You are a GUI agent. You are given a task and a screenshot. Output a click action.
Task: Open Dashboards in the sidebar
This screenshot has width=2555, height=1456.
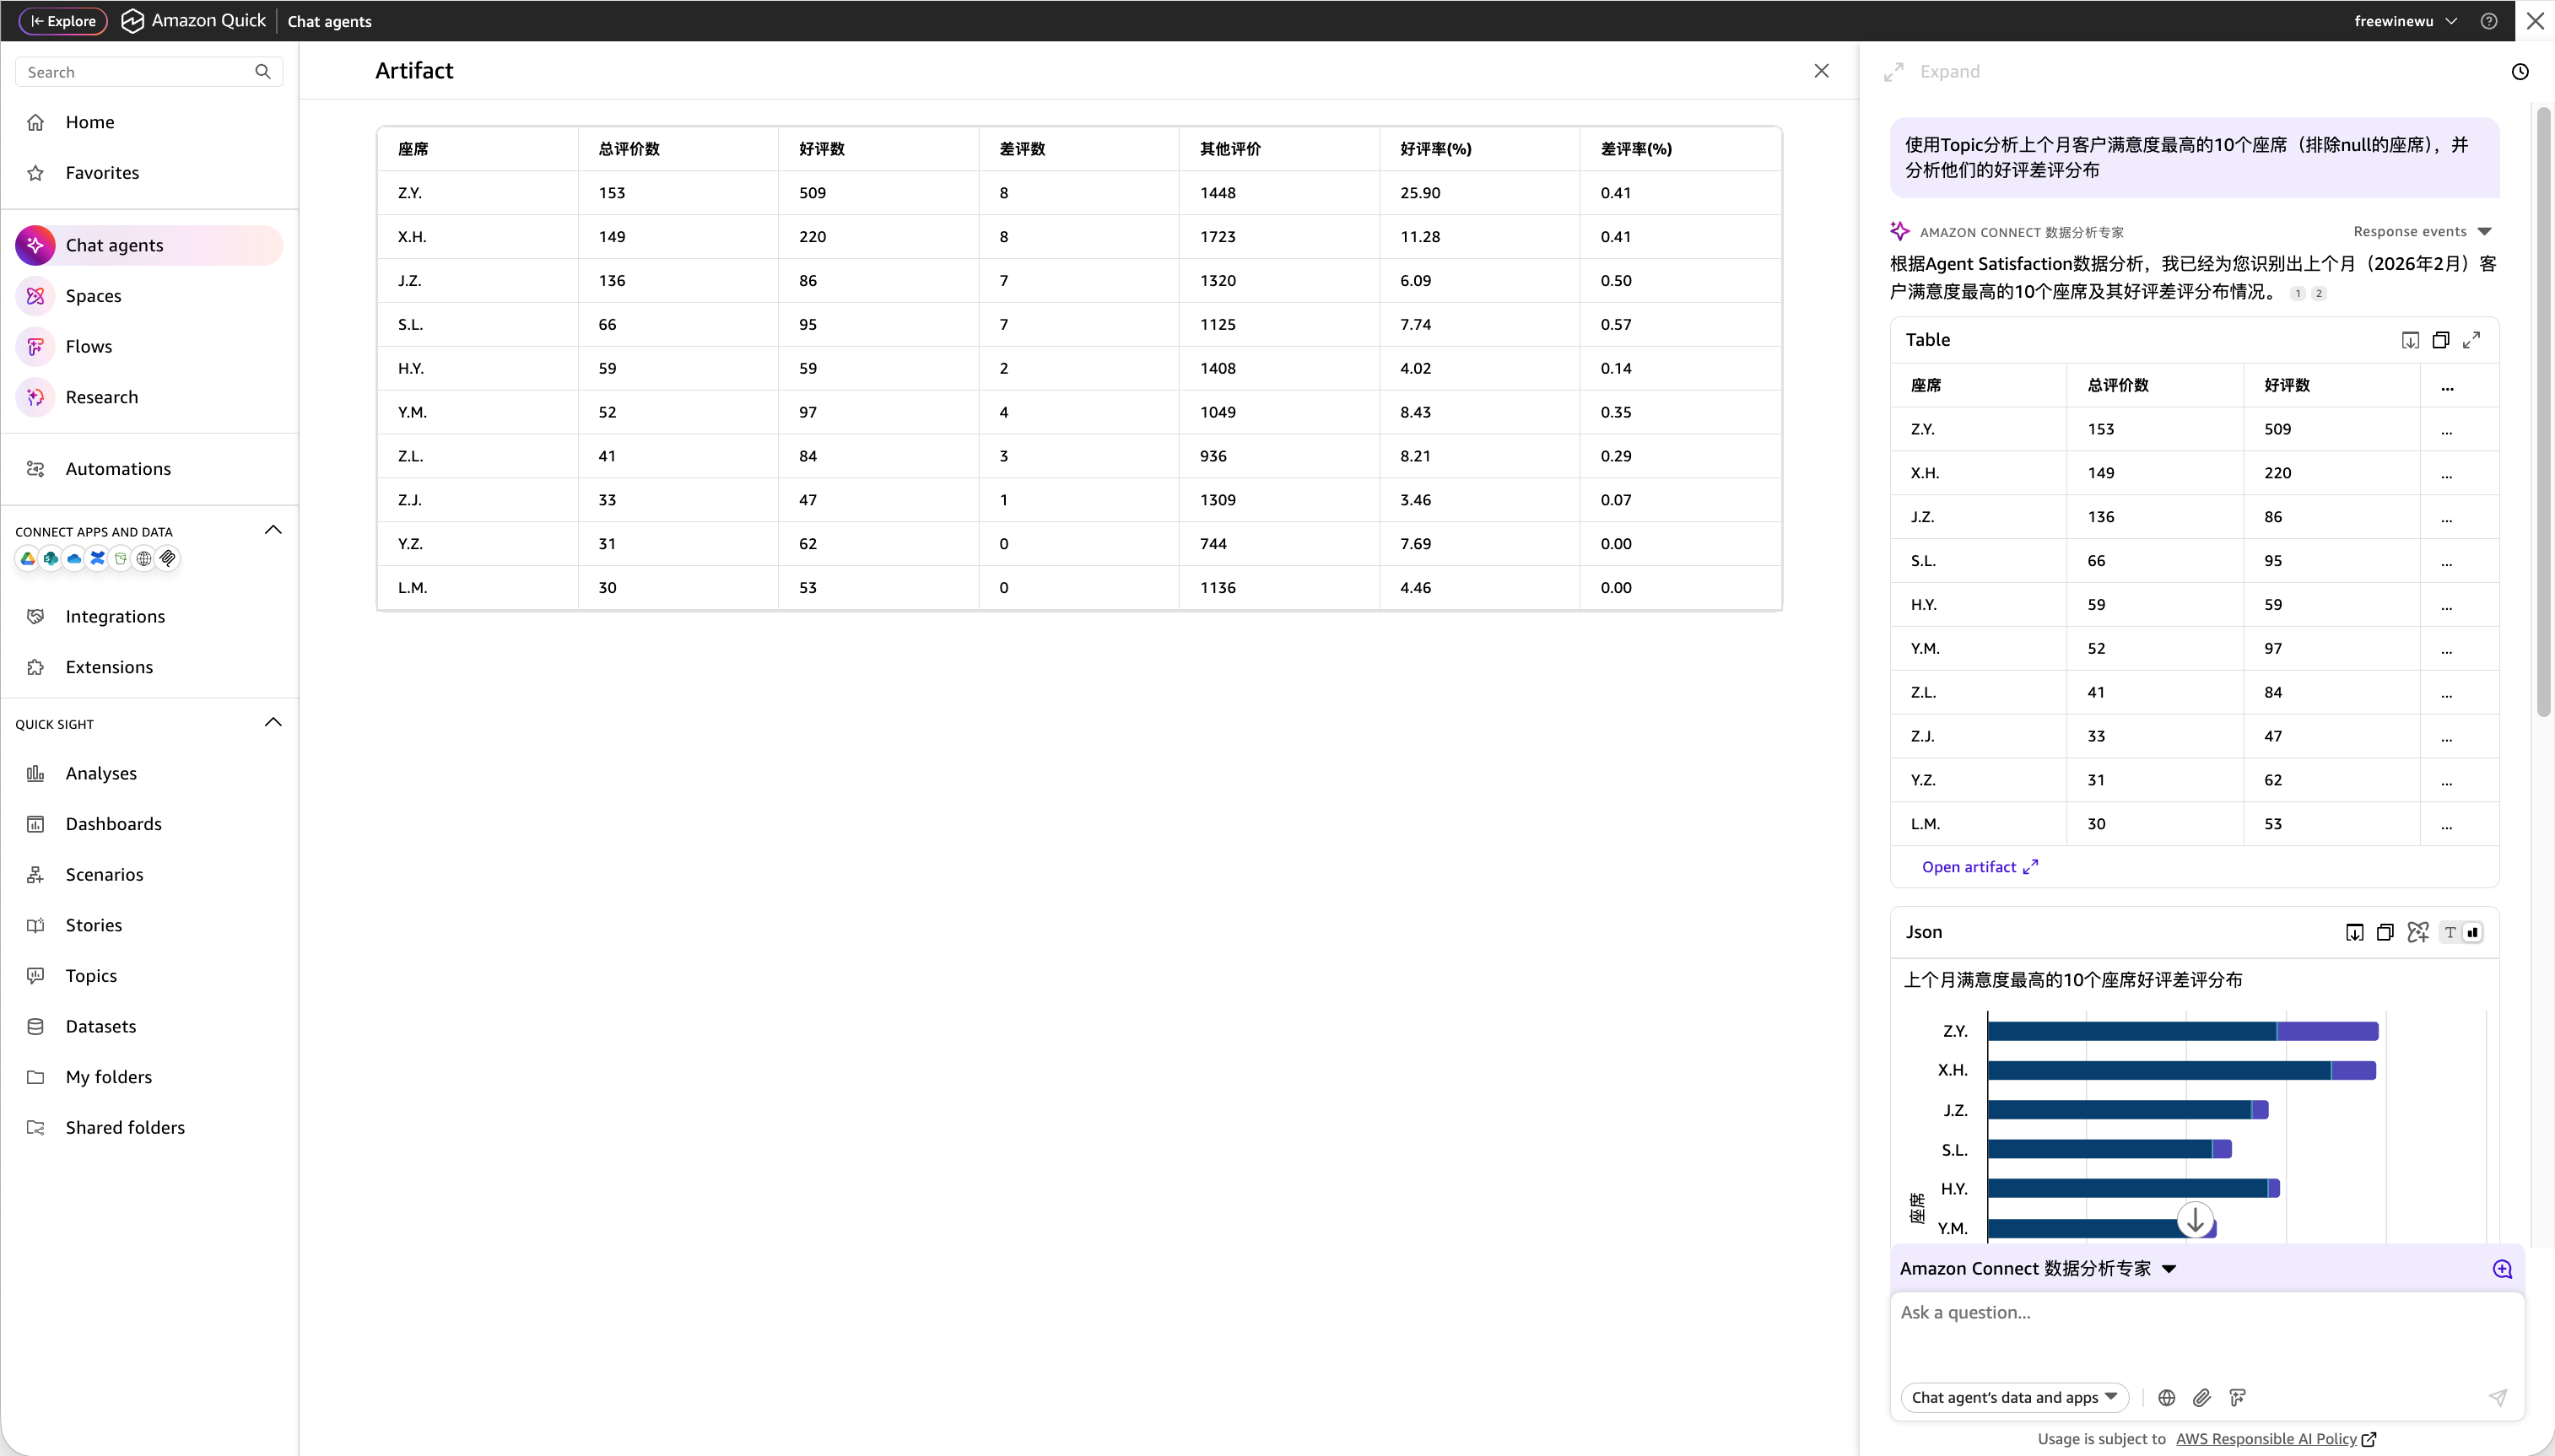tap(113, 823)
